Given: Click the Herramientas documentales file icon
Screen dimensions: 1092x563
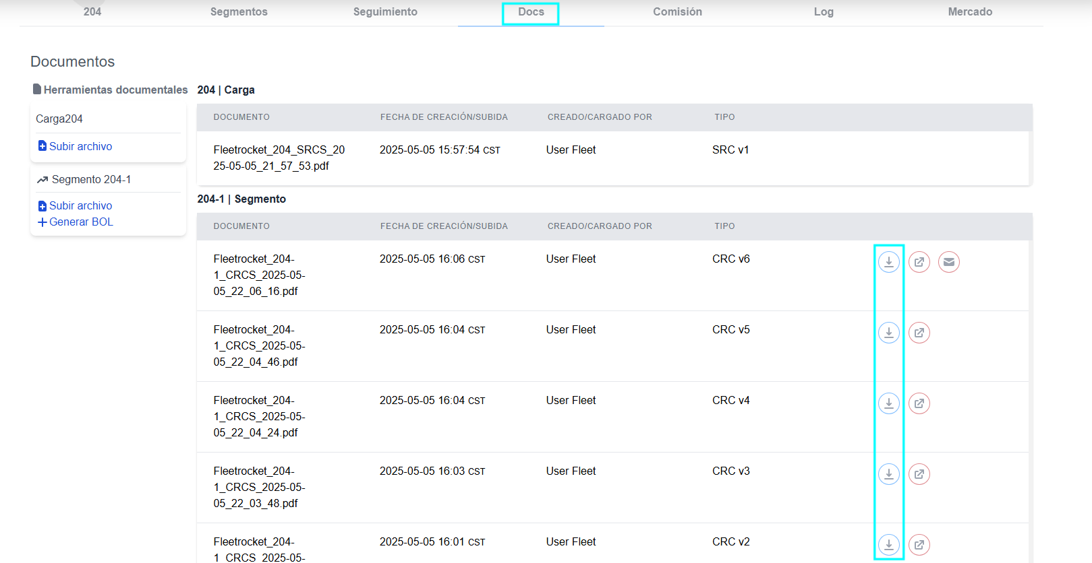Looking at the screenshot, I should [x=37, y=89].
